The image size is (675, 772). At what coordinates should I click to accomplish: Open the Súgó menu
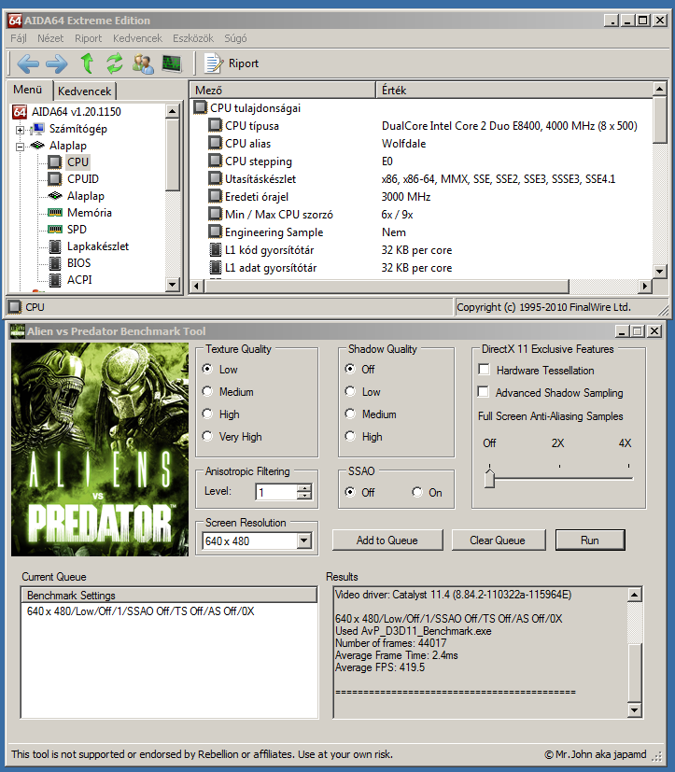[x=235, y=38]
